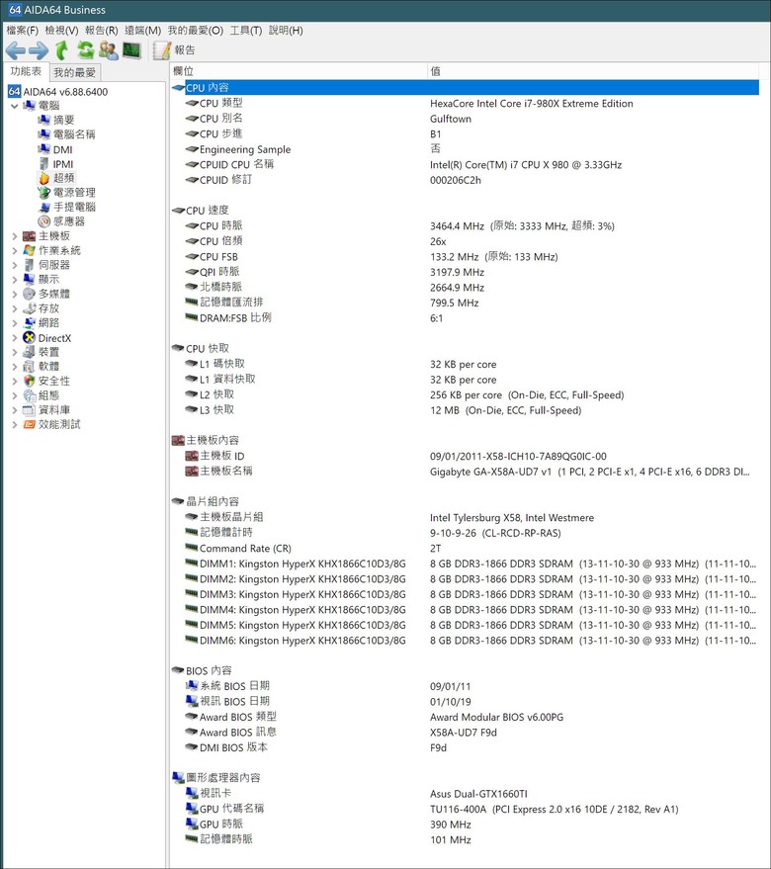
Task: Open the 檔案(F) menu
Action: click(x=22, y=30)
